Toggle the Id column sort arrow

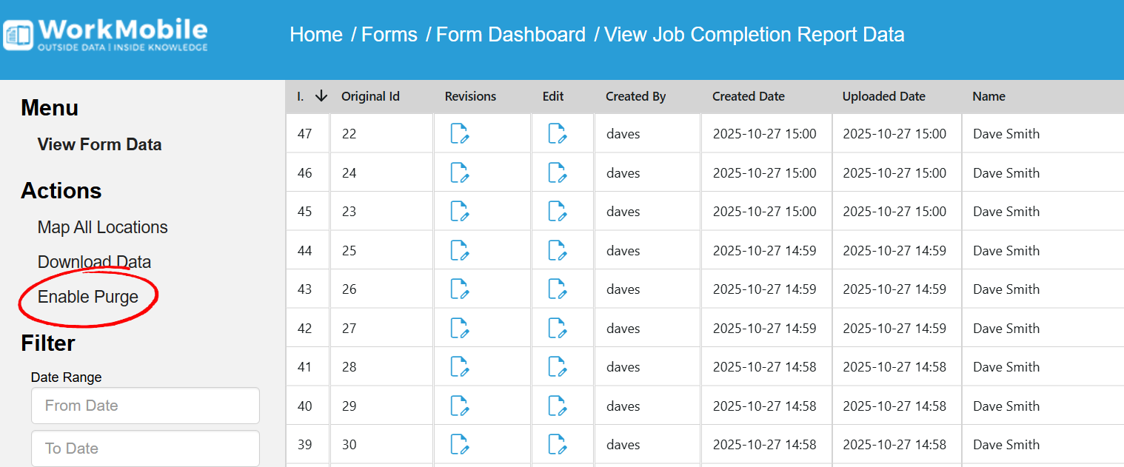click(x=321, y=96)
